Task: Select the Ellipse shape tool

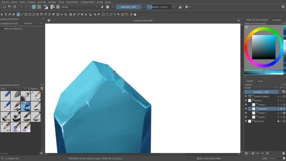Action: pyautogui.click(x=30, y=14)
